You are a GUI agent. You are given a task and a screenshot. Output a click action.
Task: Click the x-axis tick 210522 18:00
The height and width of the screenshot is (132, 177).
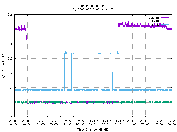(132, 122)
